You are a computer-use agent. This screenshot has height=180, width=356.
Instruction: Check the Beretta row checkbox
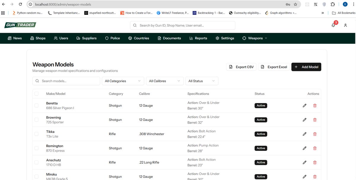(36, 106)
